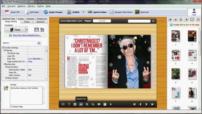The image size is (202, 114).
Task: Toggle fullscreen in the flipbook toolbar
Action: (63, 104)
